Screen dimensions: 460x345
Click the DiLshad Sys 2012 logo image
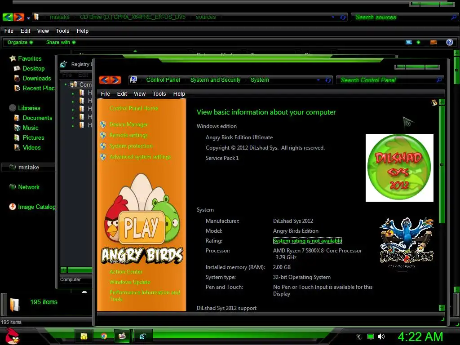(399, 168)
